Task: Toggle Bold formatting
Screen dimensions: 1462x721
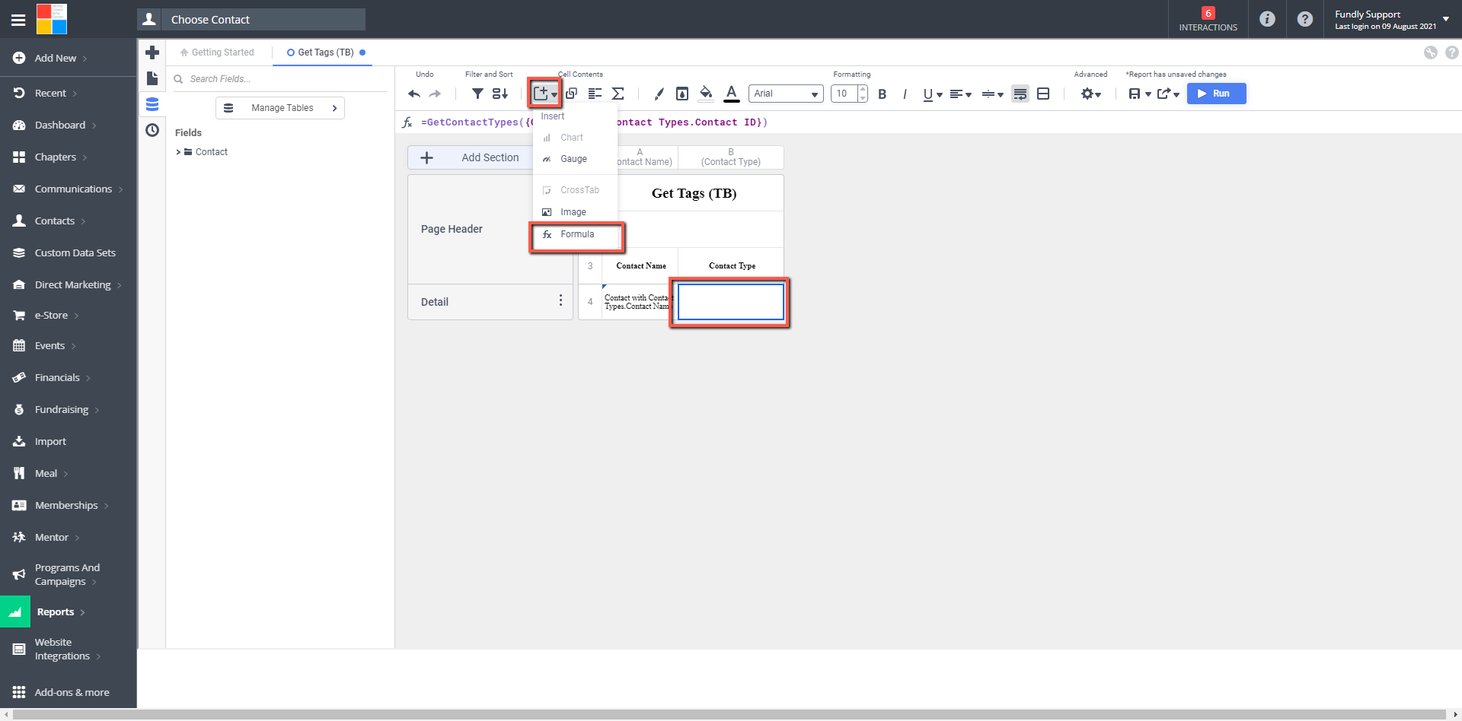Action: 883,94
